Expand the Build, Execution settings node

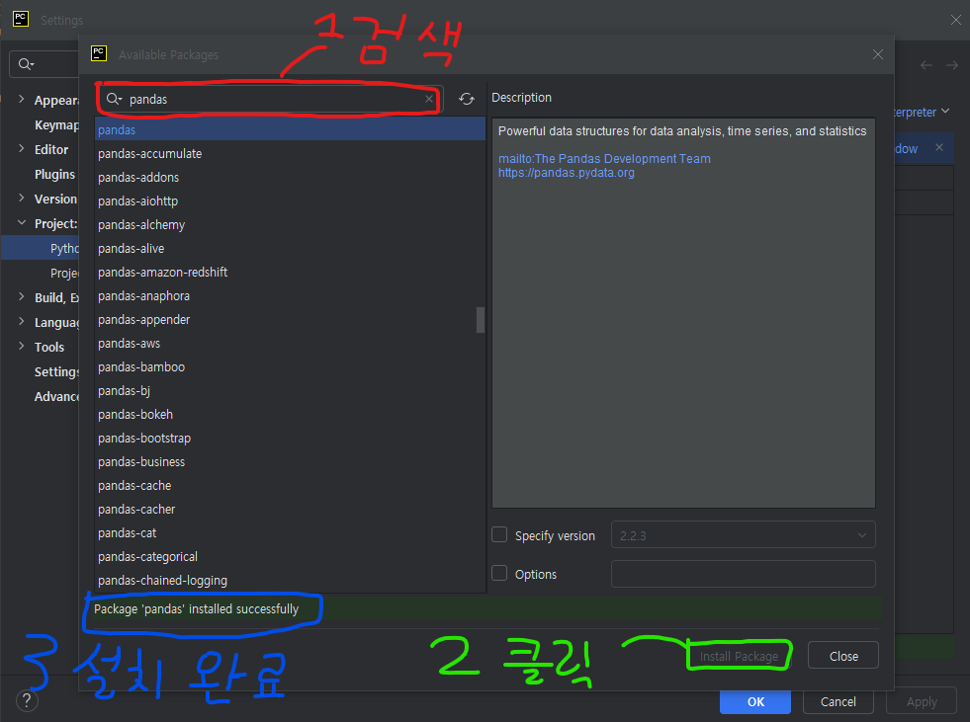pos(22,296)
